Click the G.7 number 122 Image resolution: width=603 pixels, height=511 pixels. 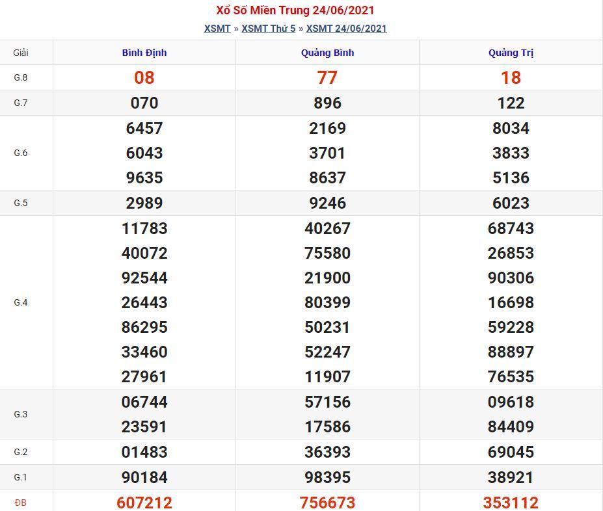tap(511, 103)
